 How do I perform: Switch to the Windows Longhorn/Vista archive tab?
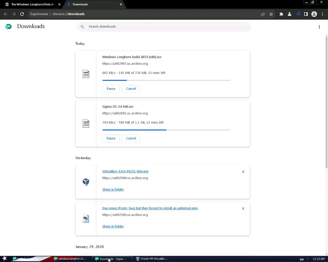(33, 4)
